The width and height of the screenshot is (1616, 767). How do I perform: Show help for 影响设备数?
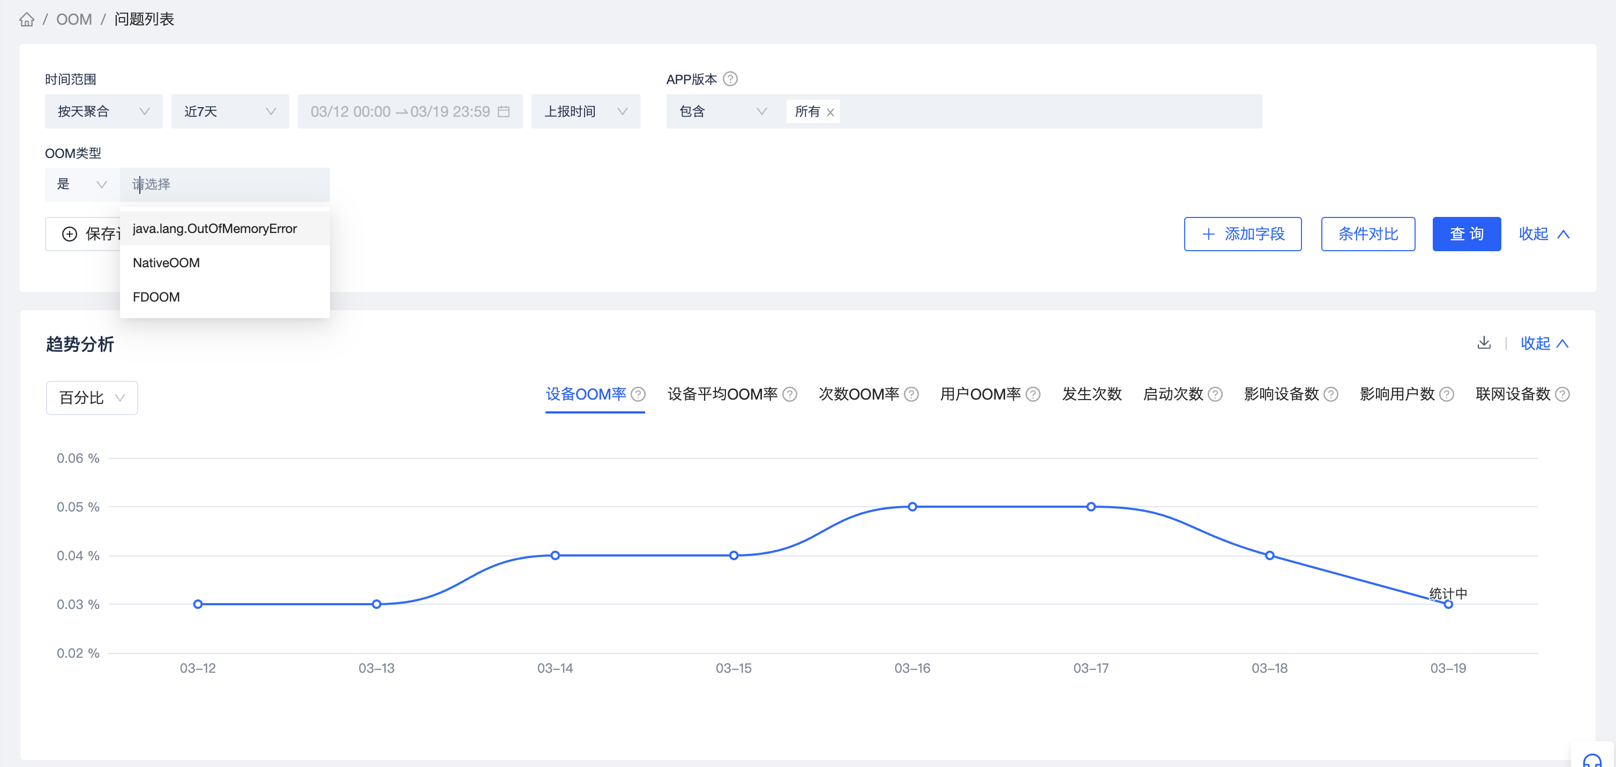click(x=1331, y=394)
